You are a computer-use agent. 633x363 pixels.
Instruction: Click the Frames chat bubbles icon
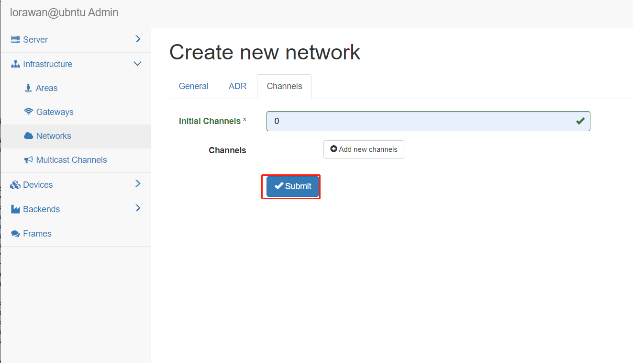[15, 234]
